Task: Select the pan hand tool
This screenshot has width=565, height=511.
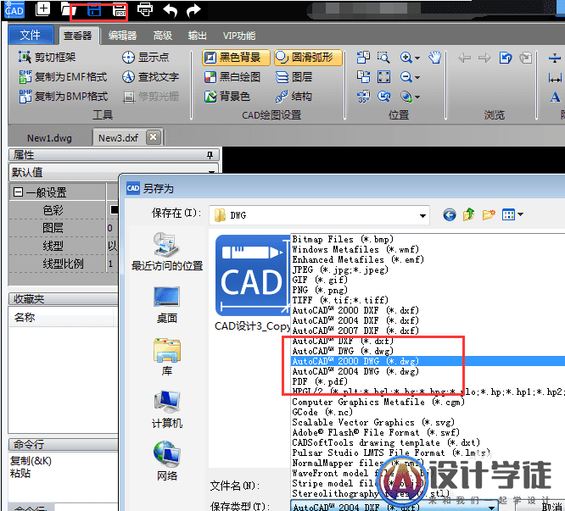Action: [x=434, y=57]
